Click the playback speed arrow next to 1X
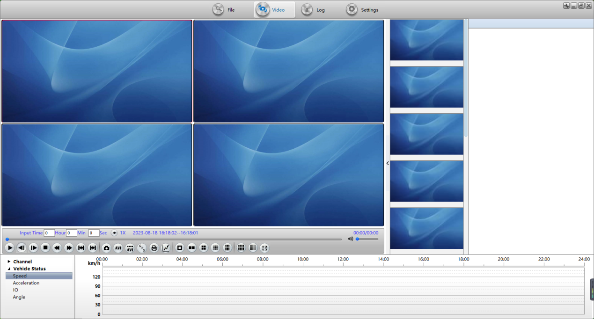Image resolution: width=594 pixels, height=319 pixels. [x=114, y=233]
